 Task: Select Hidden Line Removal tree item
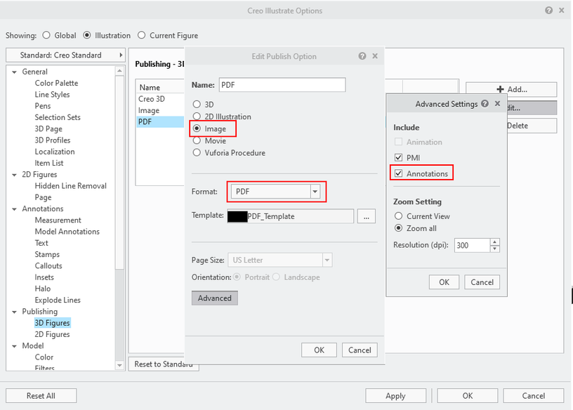(x=70, y=186)
